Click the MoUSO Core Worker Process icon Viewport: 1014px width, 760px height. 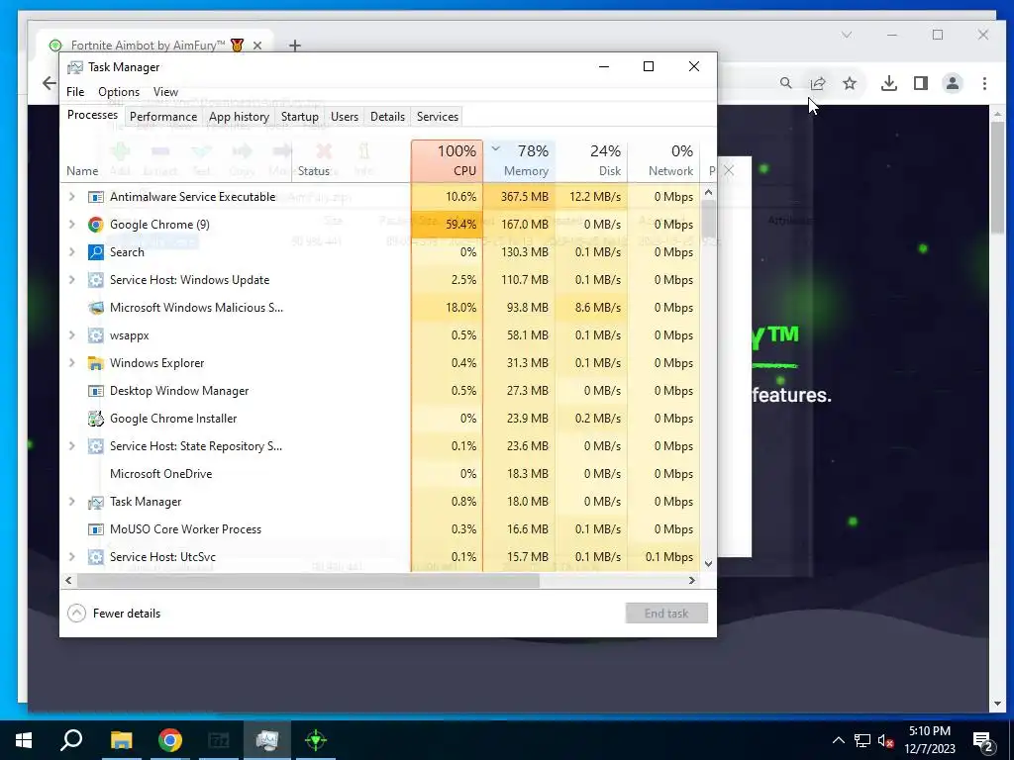[96, 529]
